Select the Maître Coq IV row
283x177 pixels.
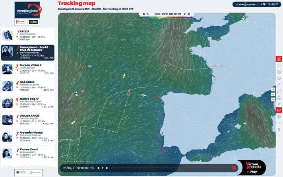[x=28, y=103]
